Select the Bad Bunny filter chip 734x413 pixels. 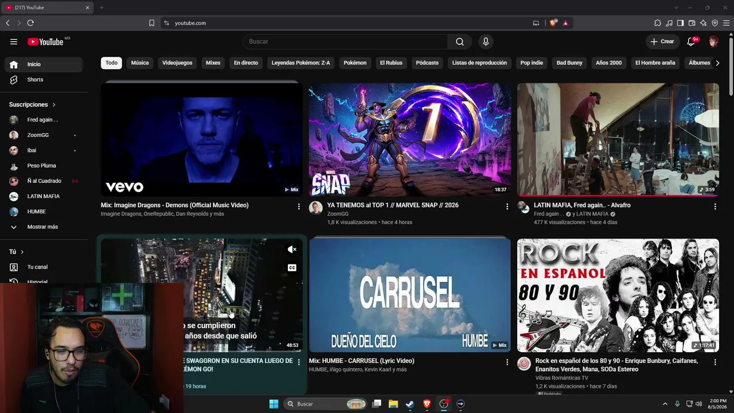[569, 63]
